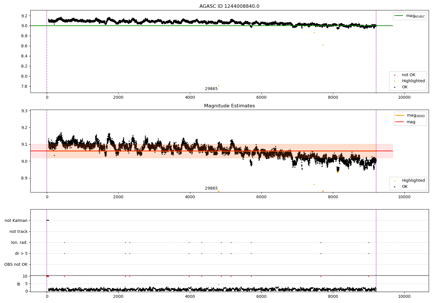Click the 29865 annotation in top plot
The image size is (433, 303).
pyautogui.click(x=211, y=89)
